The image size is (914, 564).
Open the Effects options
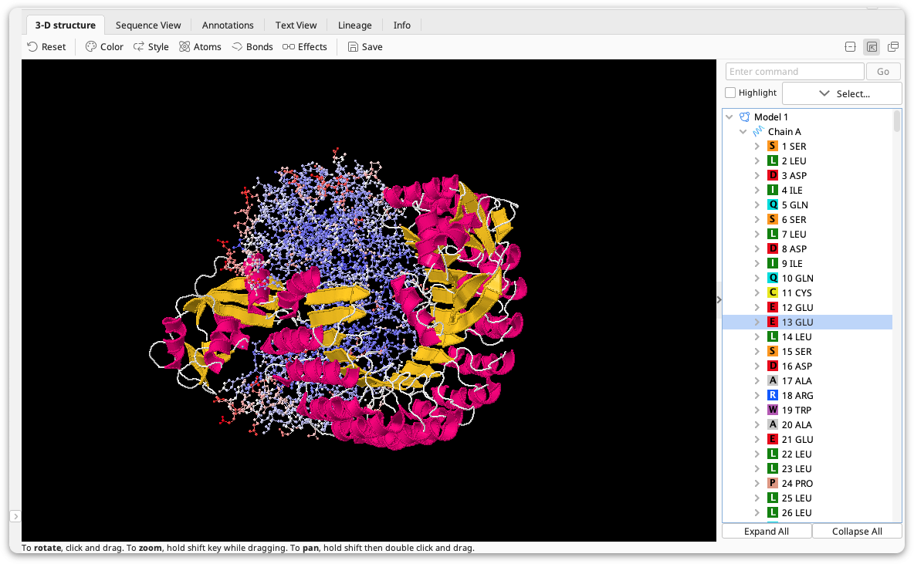click(x=305, y=46)
